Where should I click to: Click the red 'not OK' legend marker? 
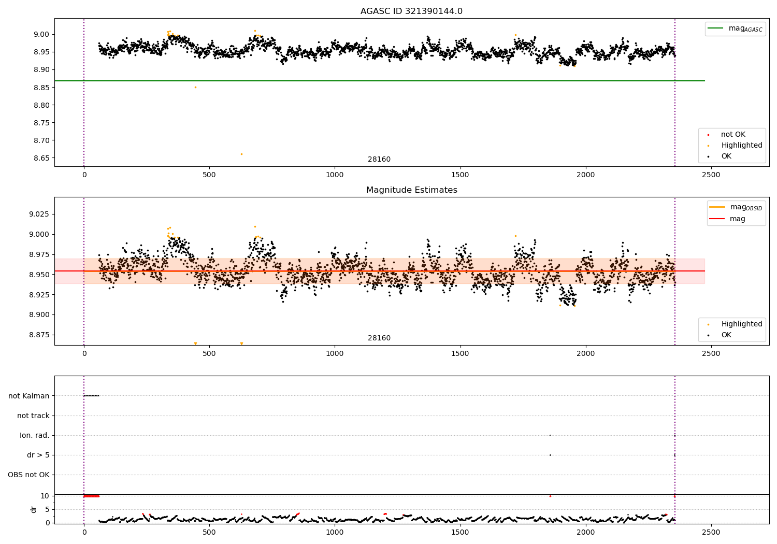tap(708, 135)
